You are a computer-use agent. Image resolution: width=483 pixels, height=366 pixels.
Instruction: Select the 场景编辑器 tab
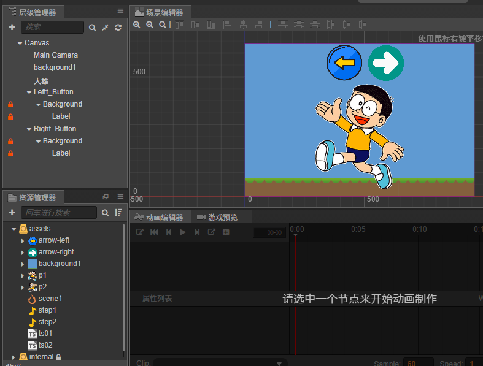pos(160,12)
